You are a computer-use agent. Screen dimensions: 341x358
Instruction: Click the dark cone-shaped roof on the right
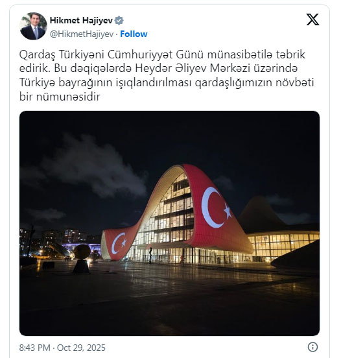(260, 215)
